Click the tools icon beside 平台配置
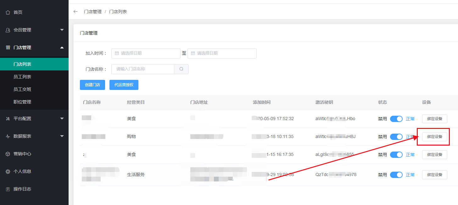Screen dimensions: 458x205 (8, 119)
